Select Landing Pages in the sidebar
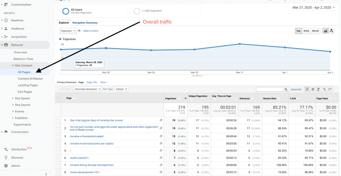Screen dimensions: 341x176 pyautogui.click(x=28, y=85)
